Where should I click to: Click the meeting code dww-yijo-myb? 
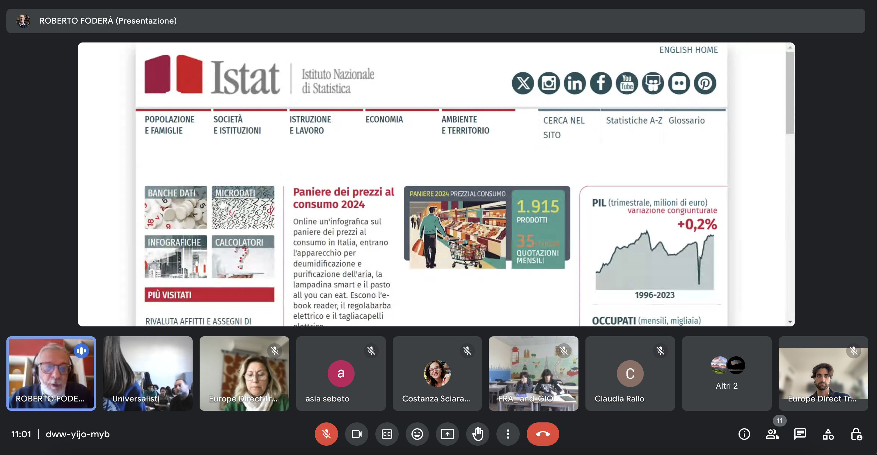point(78,434)
